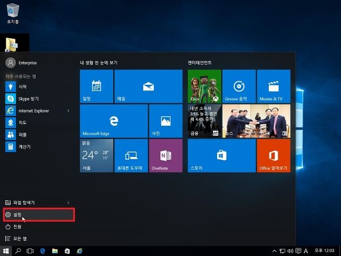This screenshot has height=256, width=341.
Task: Click the 엔터테인먼트 group header
Action: click(199, 63)
